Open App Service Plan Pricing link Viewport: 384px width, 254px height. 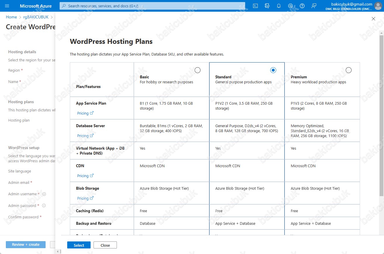(x=85, y=113)
